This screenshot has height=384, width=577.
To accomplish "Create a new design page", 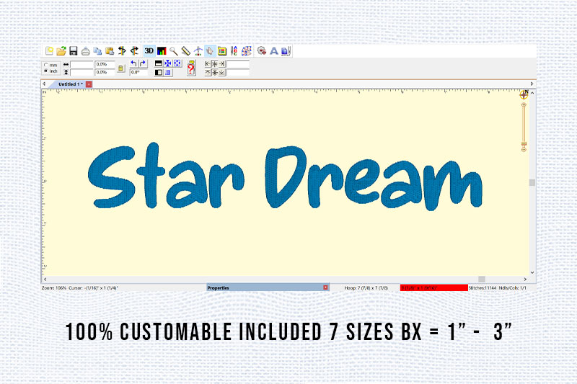I will [49, 50].
